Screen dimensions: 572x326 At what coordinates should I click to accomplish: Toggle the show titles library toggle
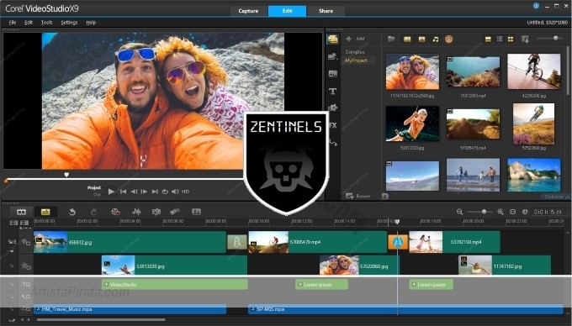(488, 39)
